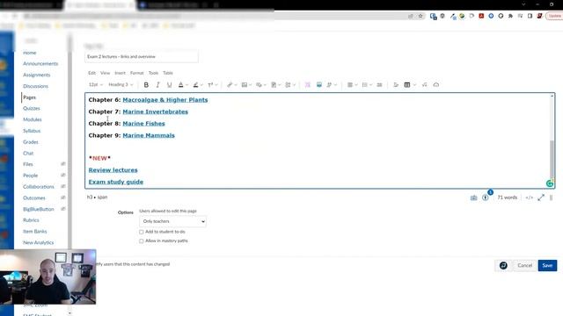Screen dimensions: 563x316
Task: Open the accessibility checker icon
Action: [486, 197]
